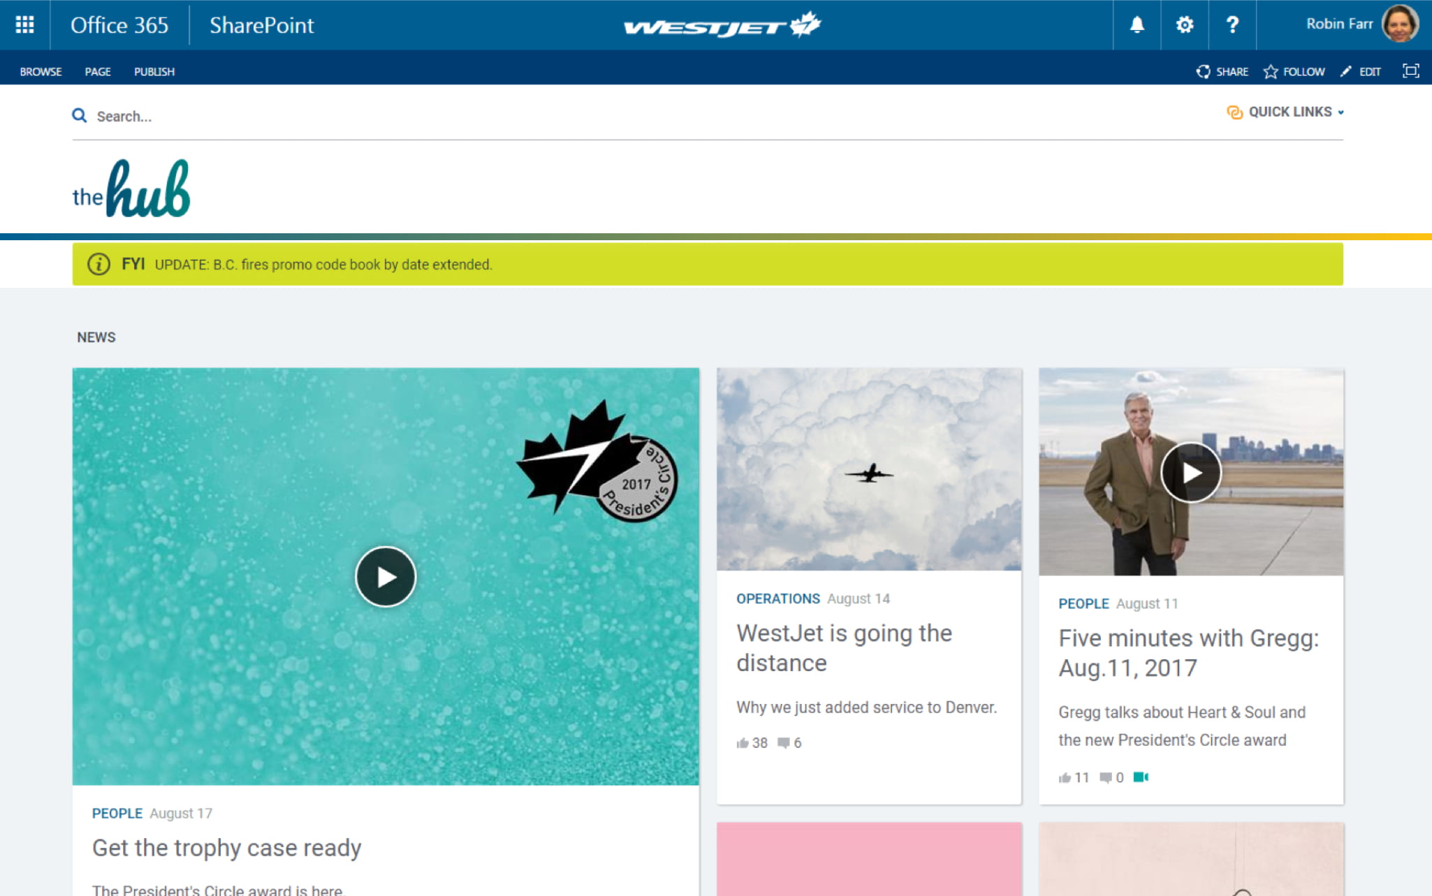This screenshot has width=1432, height=896.
Task: Open the Publish ribbon tab
Action: (x=154, y=71)
